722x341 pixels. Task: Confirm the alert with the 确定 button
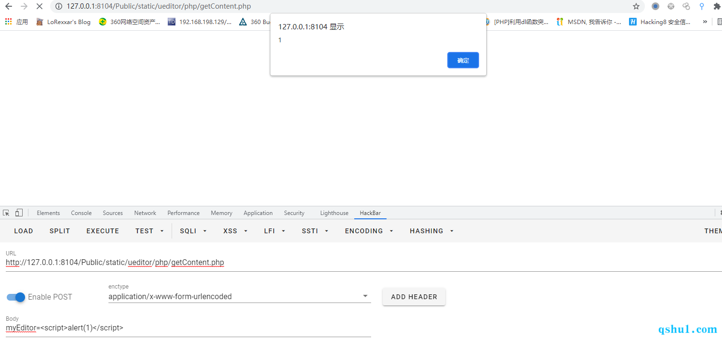(x=463, y=60)
